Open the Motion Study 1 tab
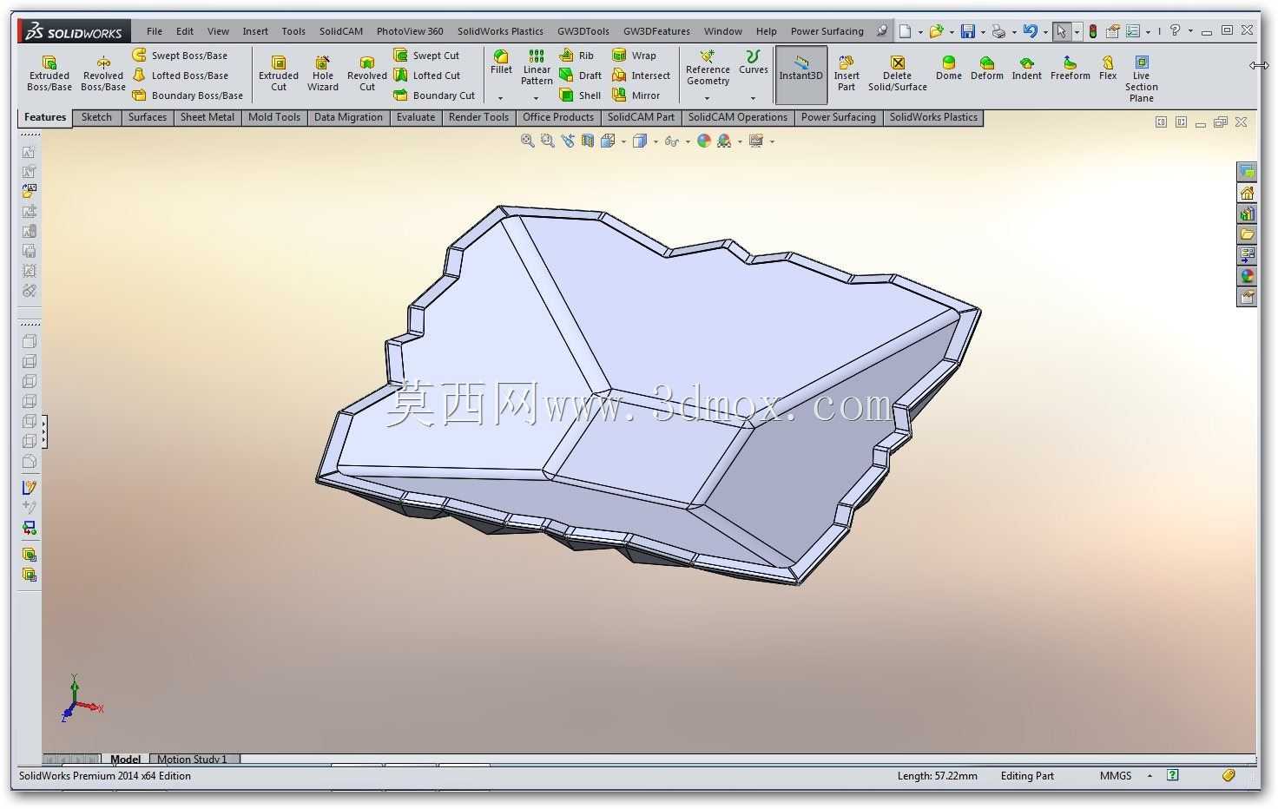Screen dimensions: 1278x809 (192, 759)
